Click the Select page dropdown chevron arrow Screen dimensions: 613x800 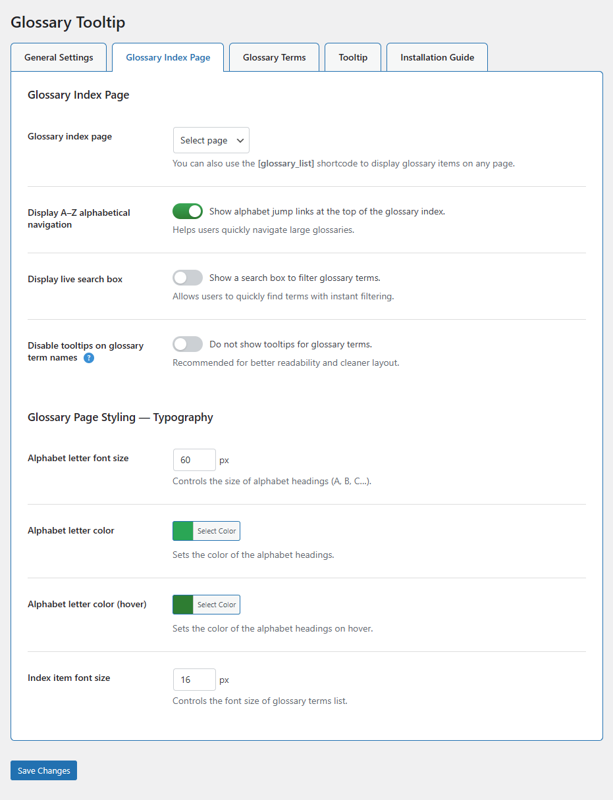(x=240, y=140)
